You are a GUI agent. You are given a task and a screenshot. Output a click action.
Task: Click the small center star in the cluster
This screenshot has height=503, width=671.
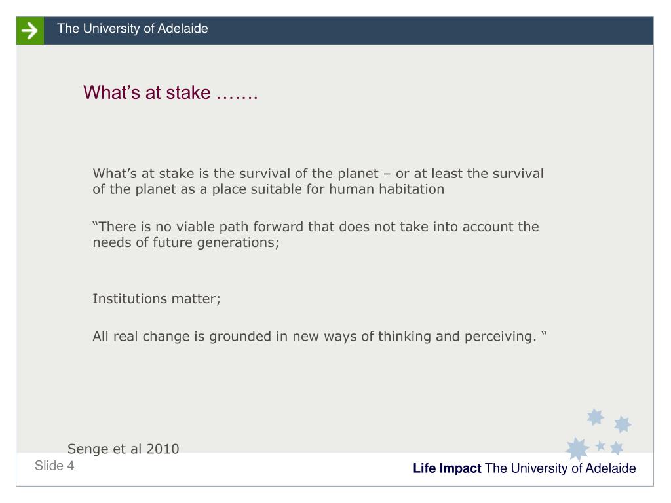600,446
